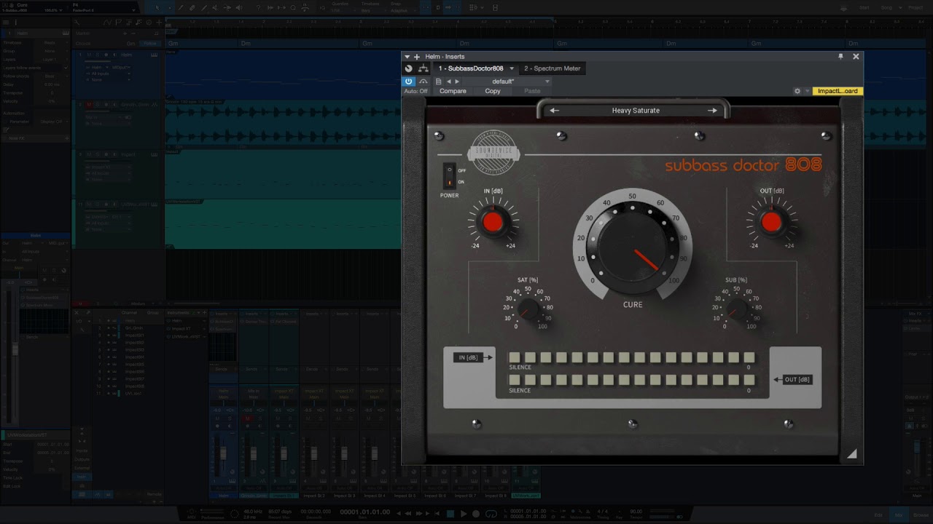Select the Listen speaker tool
Image resolution: width=933 pixels, height=524 pixels.
(238, 7)
